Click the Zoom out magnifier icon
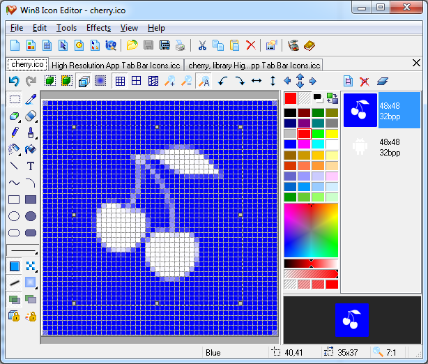 click(x=186, y=81)
